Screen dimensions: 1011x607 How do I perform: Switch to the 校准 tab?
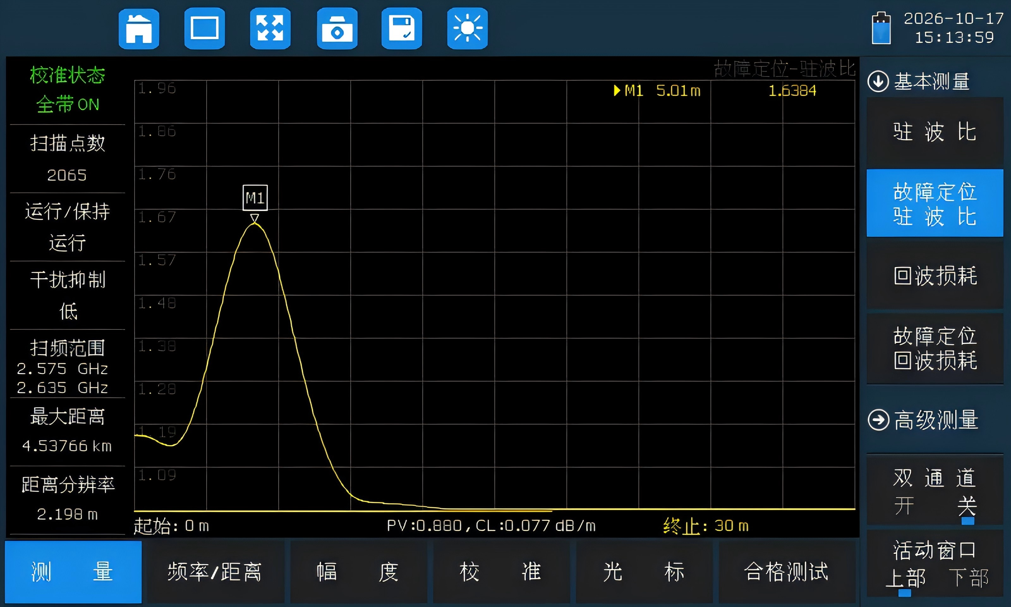[501, 572]
